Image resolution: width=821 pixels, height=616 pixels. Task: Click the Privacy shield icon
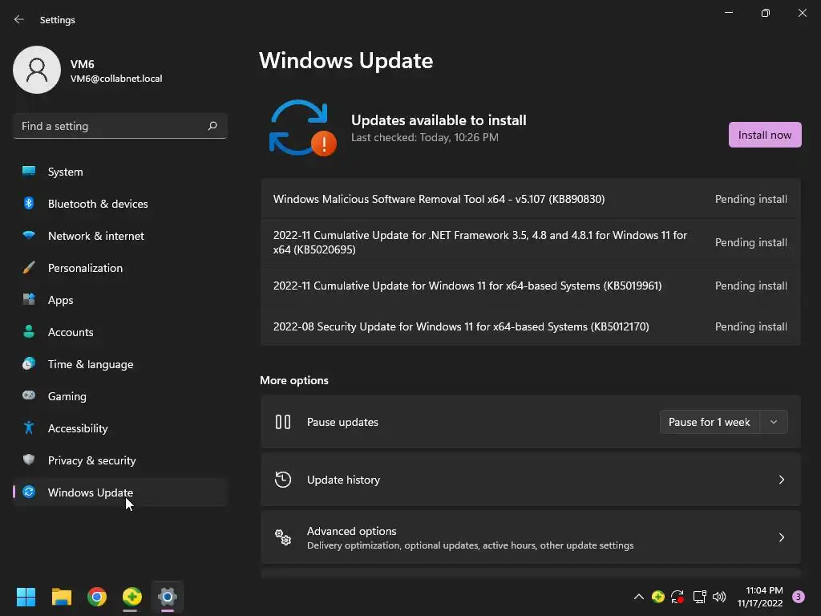(29, 460)
